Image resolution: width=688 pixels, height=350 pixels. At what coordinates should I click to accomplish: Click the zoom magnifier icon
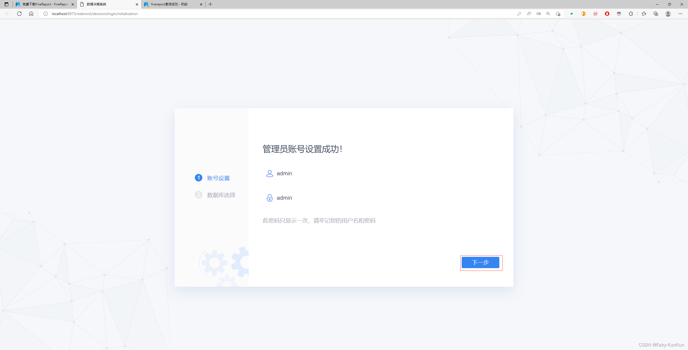pyautogui.click(x=548, y=14)
